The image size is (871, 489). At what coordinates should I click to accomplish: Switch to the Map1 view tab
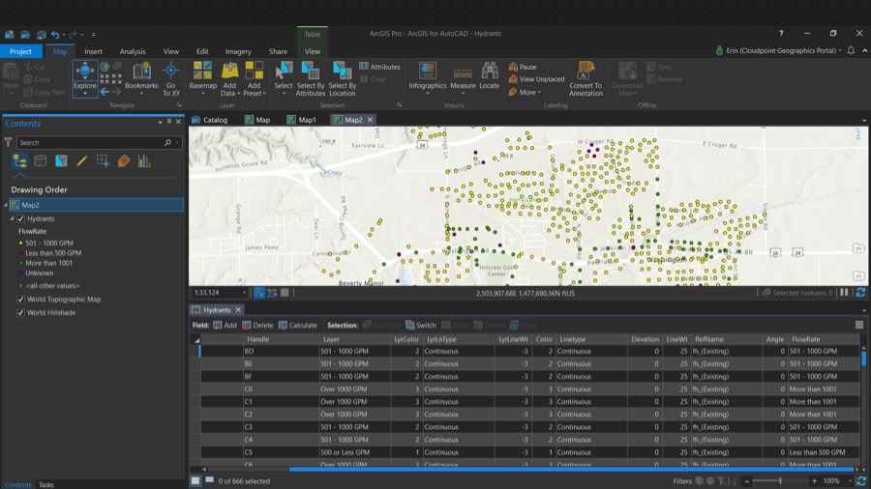[x=302, y=120]
